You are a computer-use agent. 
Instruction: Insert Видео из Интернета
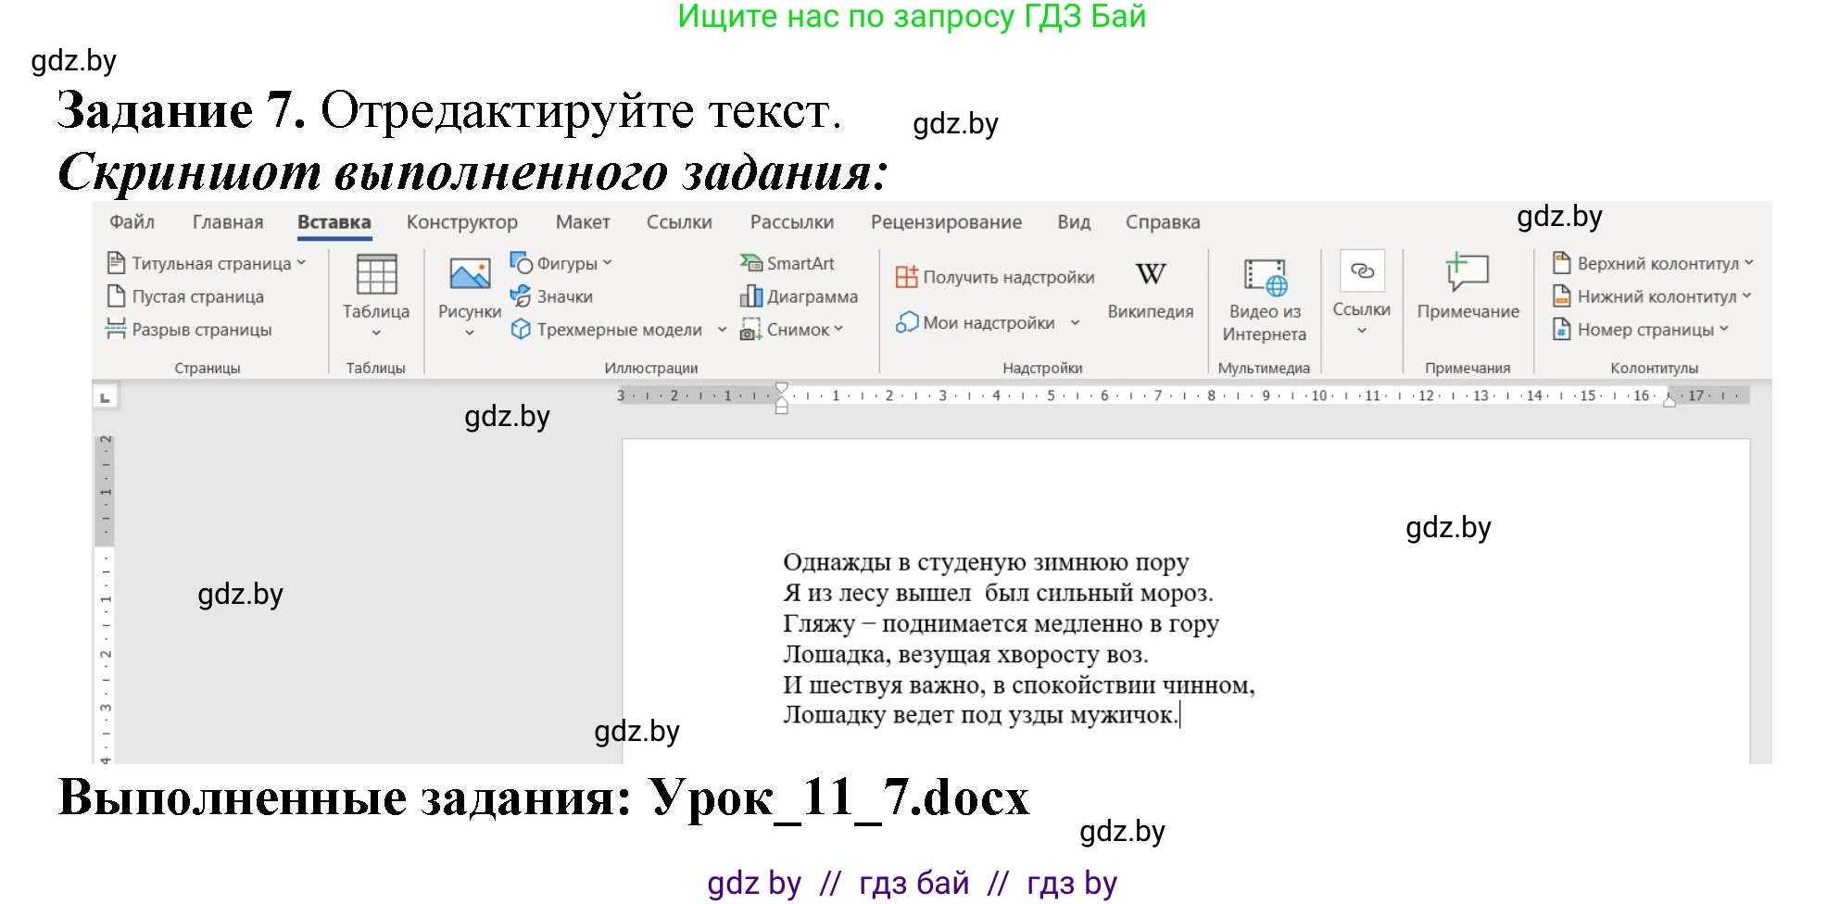click(x=1264, y=296)
